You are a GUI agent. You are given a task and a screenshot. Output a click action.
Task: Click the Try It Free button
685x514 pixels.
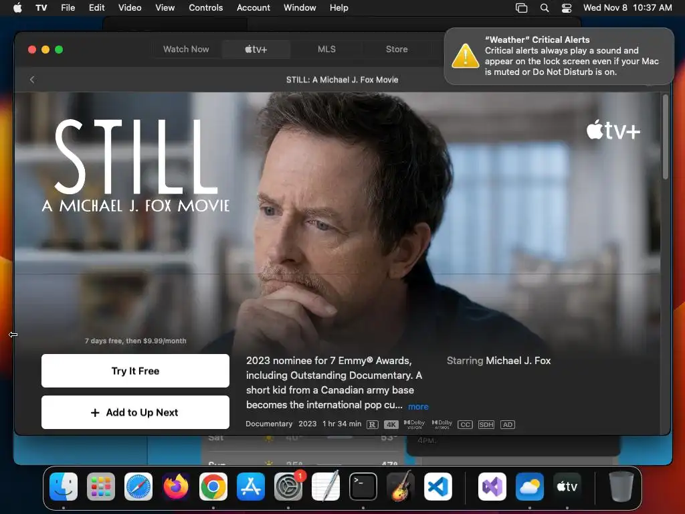click(135, 371)
